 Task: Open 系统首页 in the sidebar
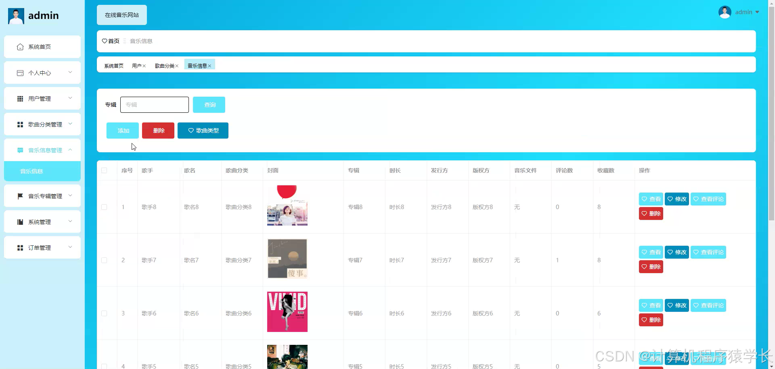pyautogui.click(x=42, y=47)
